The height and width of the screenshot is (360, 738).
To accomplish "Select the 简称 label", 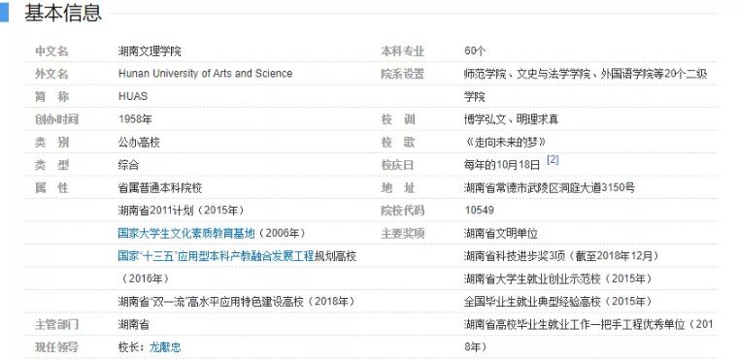I will click(x=51, y=96).
